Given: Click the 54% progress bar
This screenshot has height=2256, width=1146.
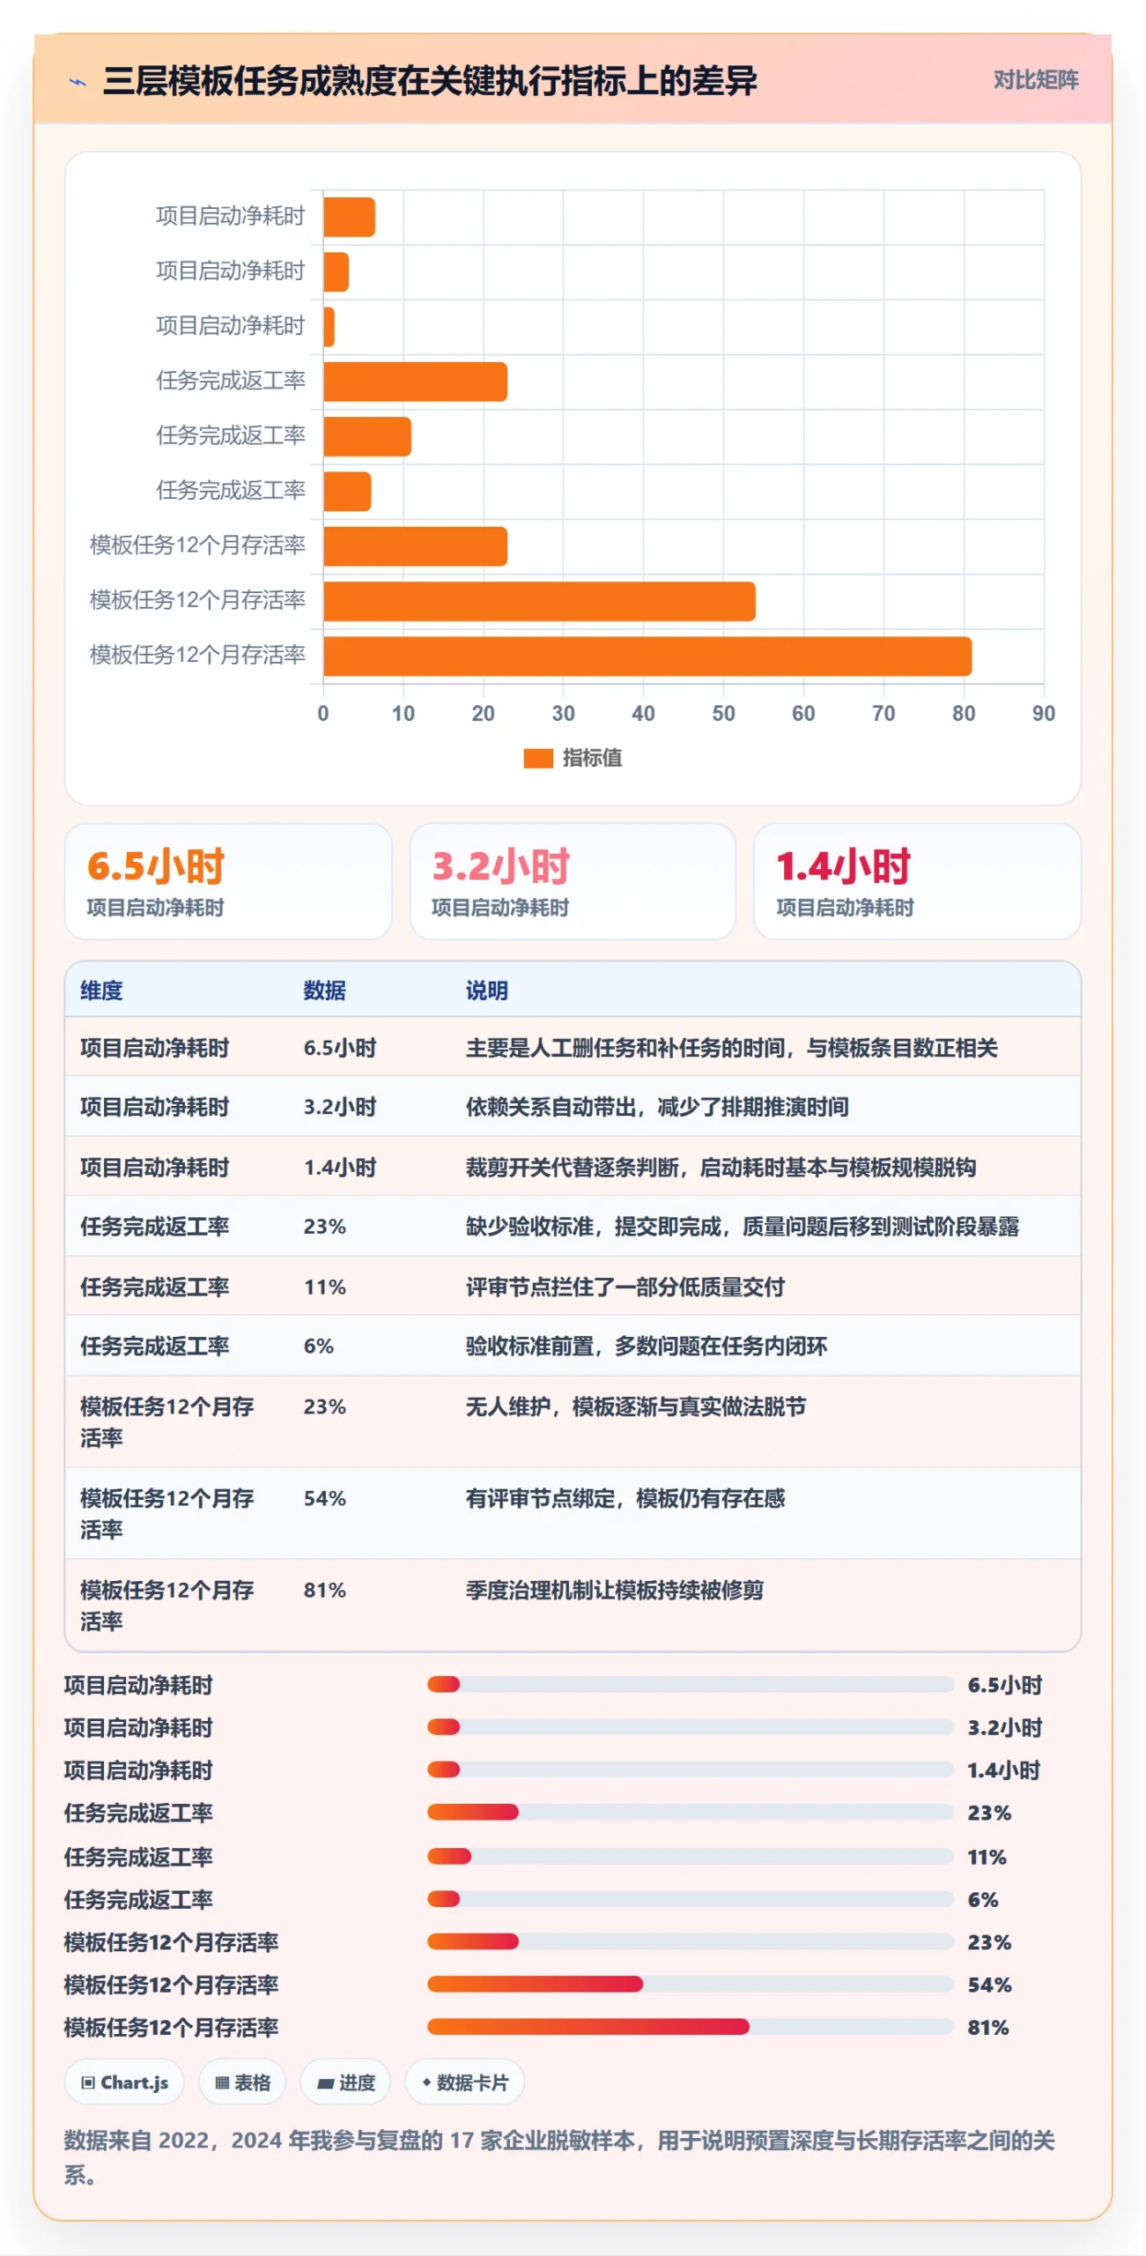Looking at the screenshot, I should click(x=690, y=1984).
